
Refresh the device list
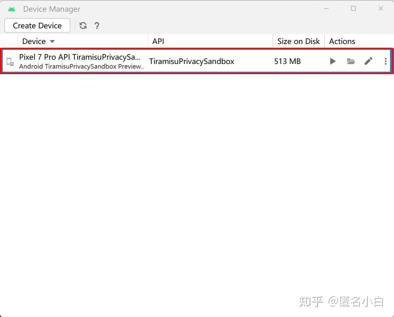83,26
